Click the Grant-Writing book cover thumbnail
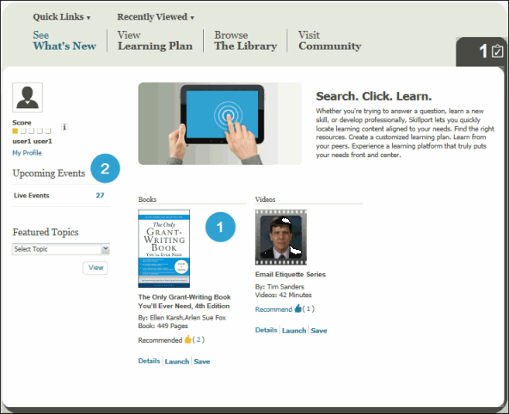This screenshot has width=509, height=414. pos(164,249)
